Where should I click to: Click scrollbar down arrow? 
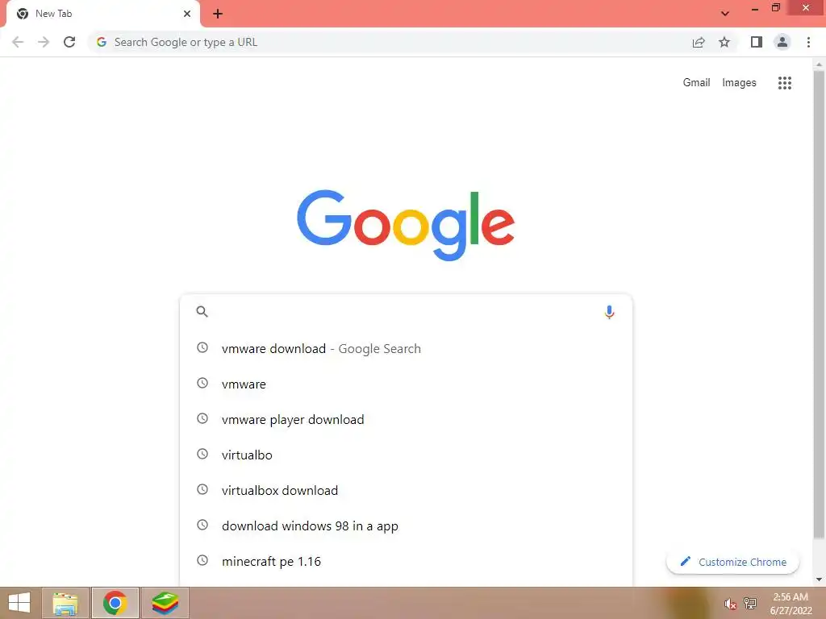819,580
